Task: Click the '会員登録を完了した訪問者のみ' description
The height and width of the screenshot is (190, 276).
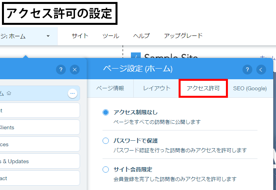Action: (x=175, y=179)
